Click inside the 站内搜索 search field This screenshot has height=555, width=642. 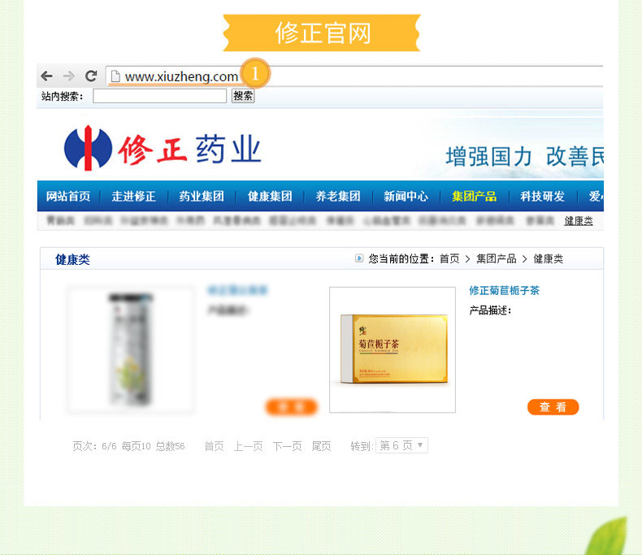159,96
